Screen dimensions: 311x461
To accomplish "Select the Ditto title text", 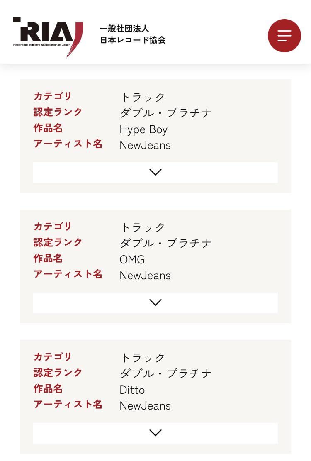I will point(132,390).
